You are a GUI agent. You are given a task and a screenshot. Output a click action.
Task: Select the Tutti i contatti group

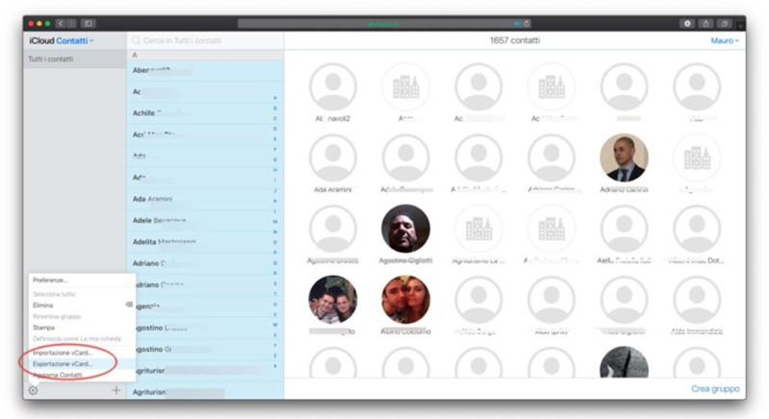point(74,59)
